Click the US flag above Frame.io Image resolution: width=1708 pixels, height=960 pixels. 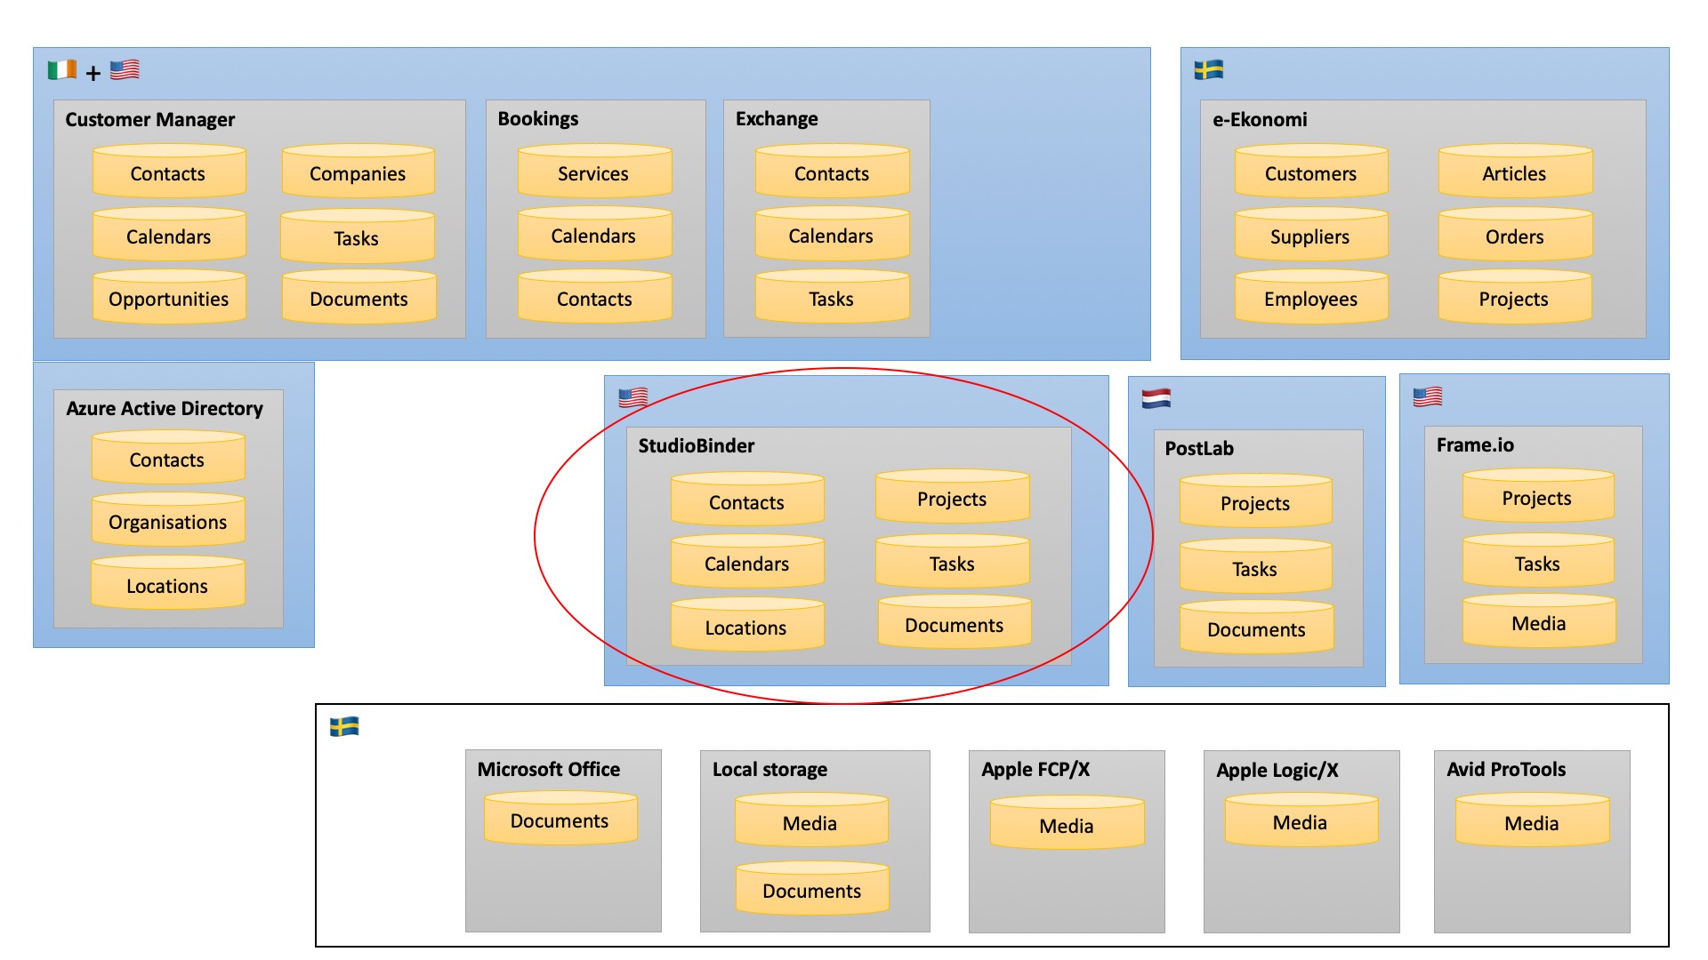click(x=1428, y=396)
